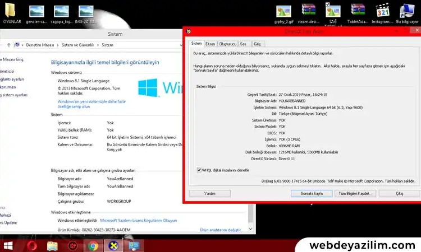Click the product ID 00262-30423-38273-AAOEM text

(x=106, y=230)
